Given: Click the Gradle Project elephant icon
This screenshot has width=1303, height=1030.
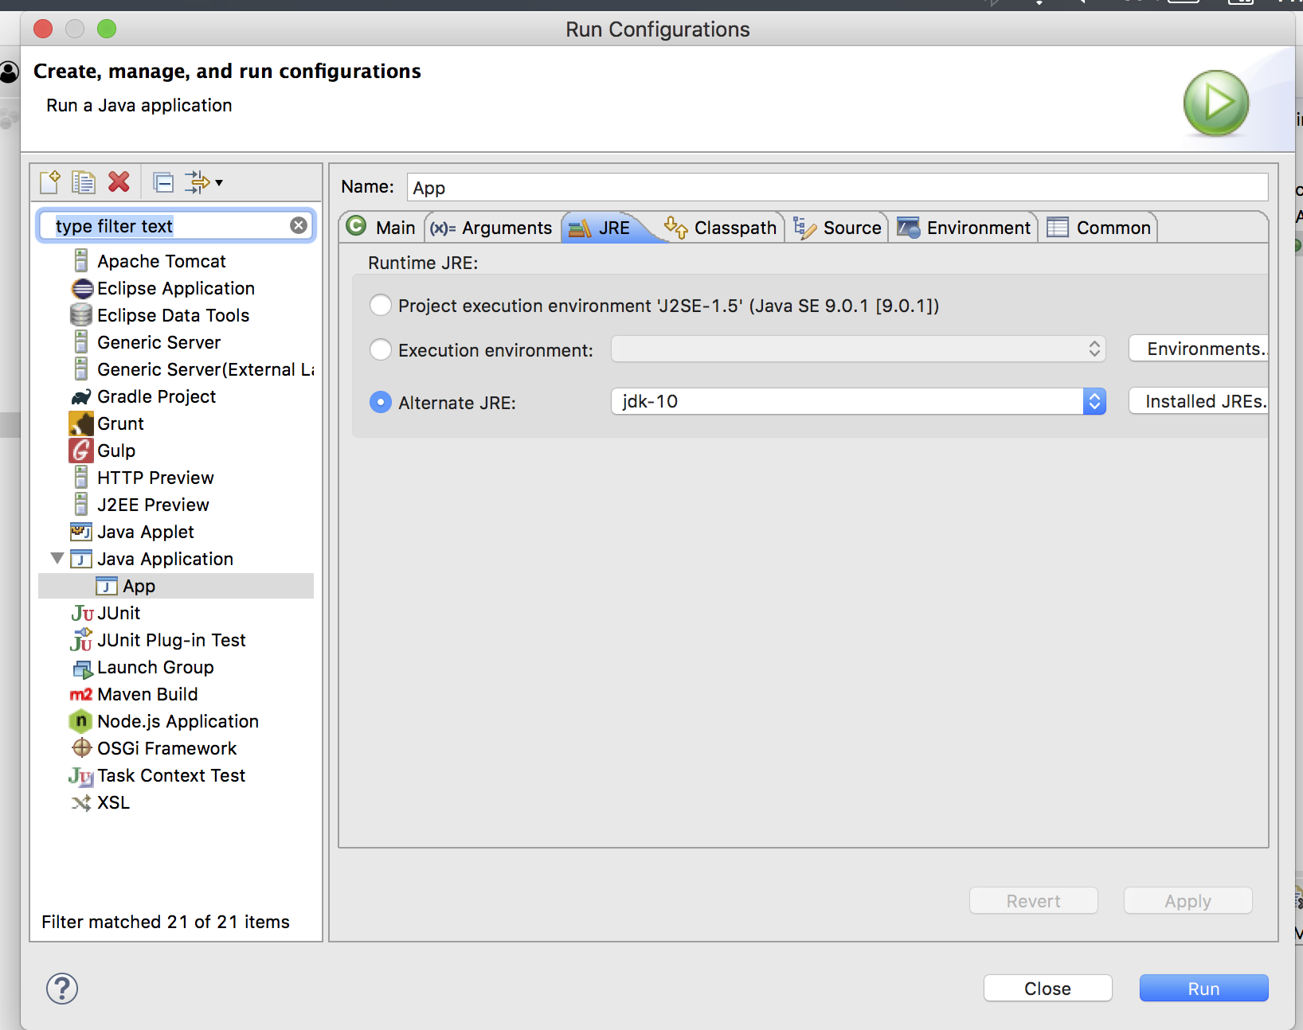Looking at the screenshot, I should pyautogui.click(x=81, y=396).
